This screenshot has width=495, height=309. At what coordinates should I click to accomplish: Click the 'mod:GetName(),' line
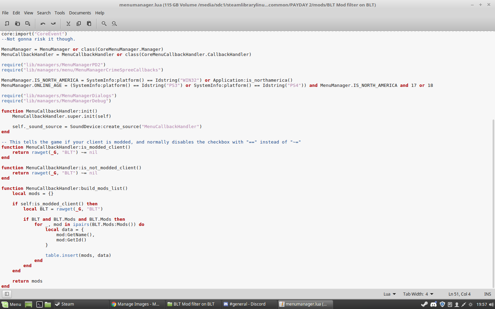tap(76, 235)
